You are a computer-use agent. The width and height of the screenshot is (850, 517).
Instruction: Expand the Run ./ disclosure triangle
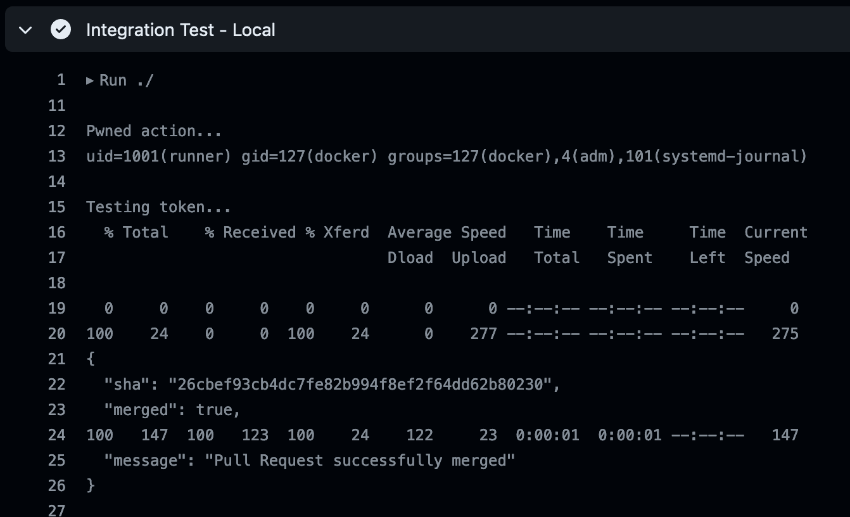pyautogui.click(x=90, y=80)
